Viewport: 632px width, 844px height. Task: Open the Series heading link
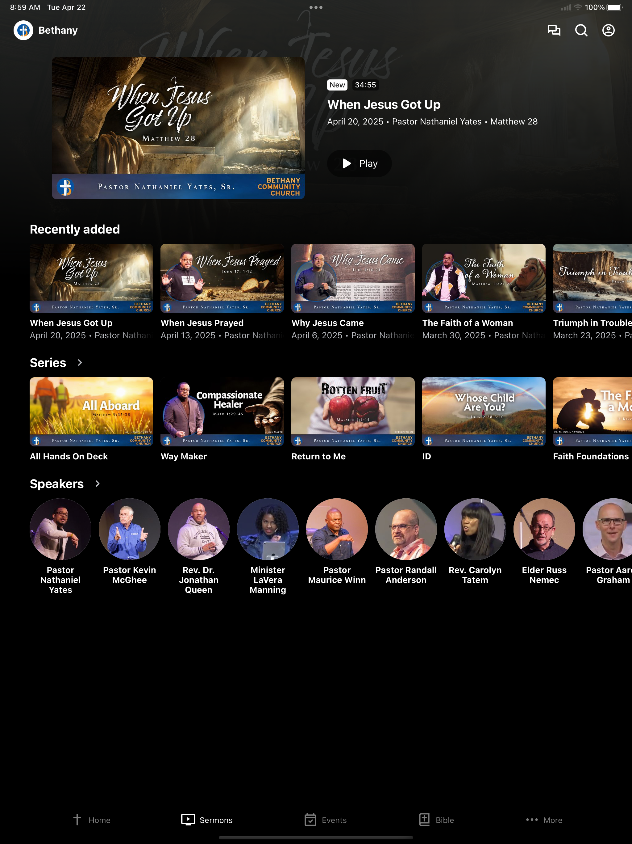[x=48, y=362]
